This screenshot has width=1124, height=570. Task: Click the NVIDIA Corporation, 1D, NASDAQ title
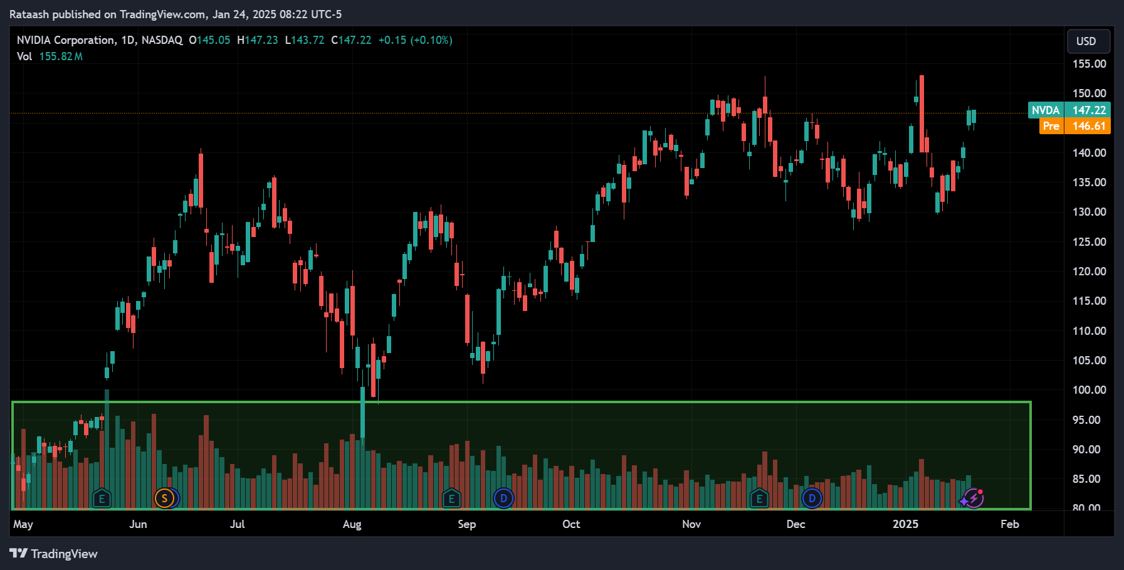[100, 40]
